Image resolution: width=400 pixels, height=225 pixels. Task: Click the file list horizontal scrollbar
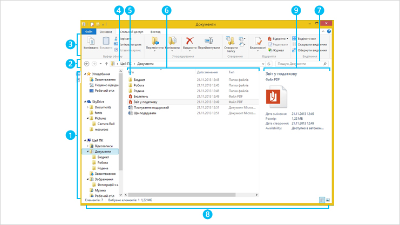pos(182,195)
